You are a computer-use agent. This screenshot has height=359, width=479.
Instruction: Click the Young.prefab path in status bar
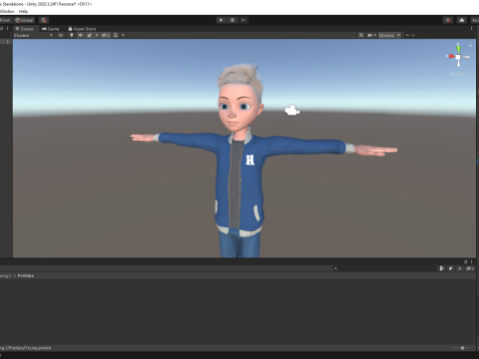point(26,348)
